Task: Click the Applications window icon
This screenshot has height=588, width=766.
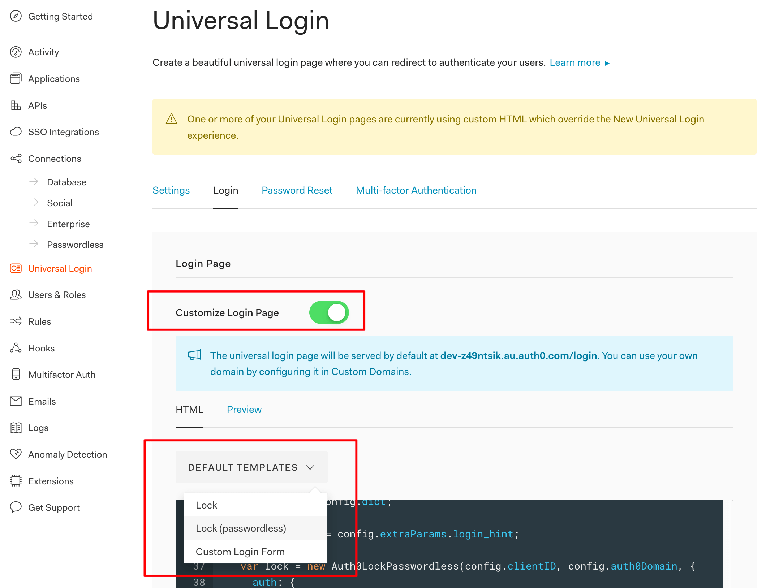Action: [16, 79]
